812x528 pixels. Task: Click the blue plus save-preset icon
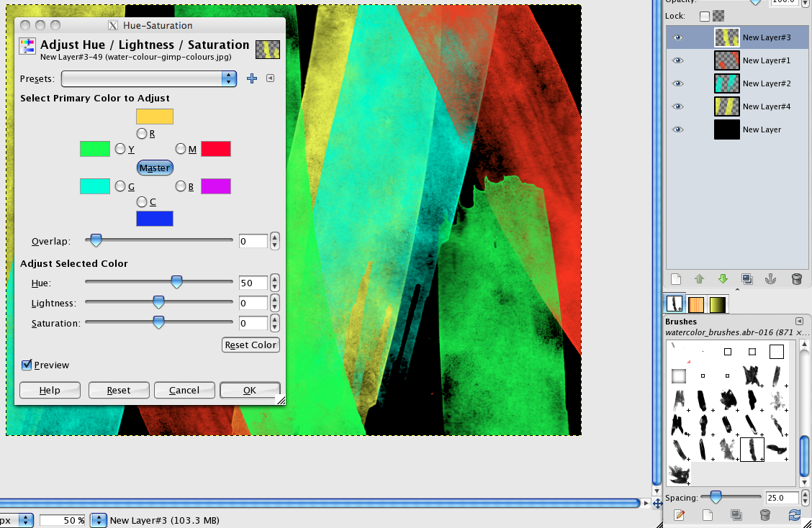252,78
